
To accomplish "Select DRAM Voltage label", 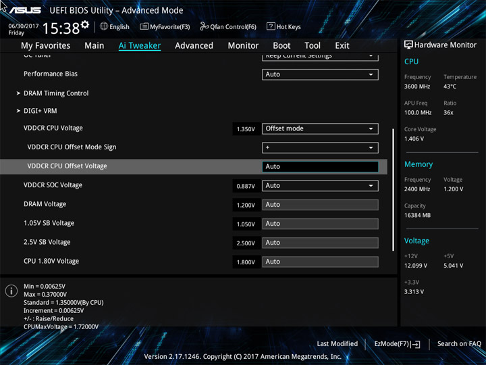I will tap(45, 204).
